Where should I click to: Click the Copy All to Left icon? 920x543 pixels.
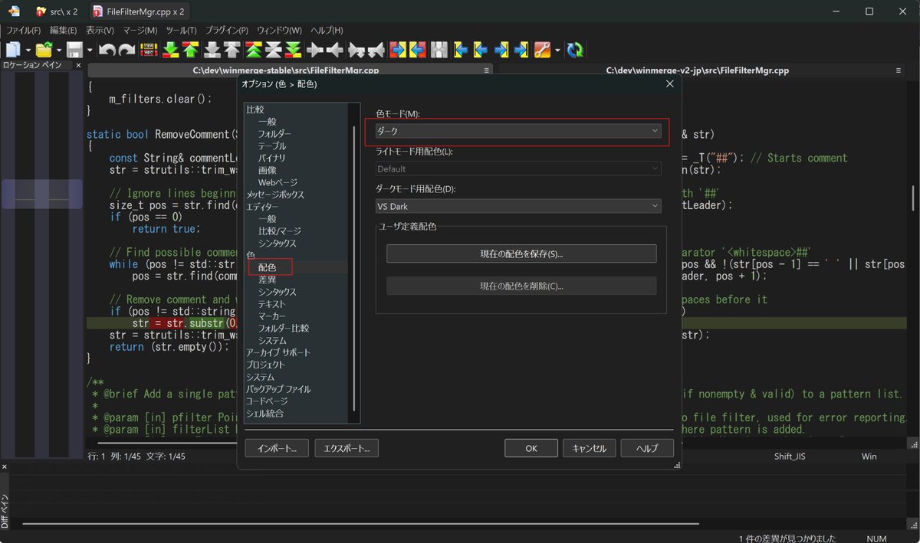pyautogui.click(x=418, y=50)
